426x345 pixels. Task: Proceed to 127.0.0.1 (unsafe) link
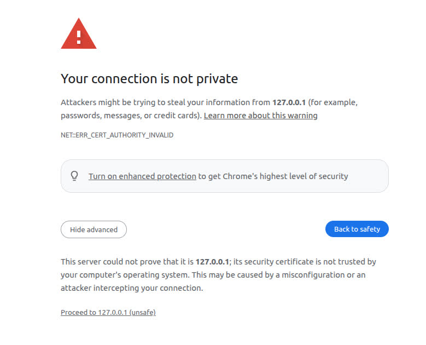coord(108,312)
